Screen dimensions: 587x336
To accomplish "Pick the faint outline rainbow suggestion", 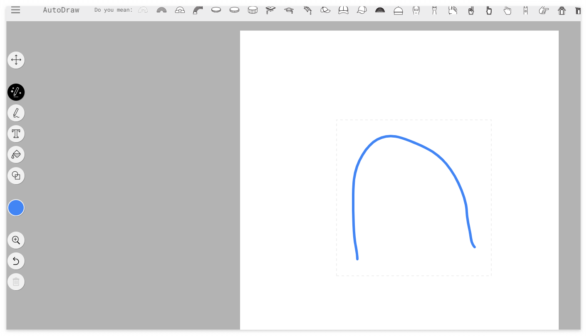I will [143, 10].
